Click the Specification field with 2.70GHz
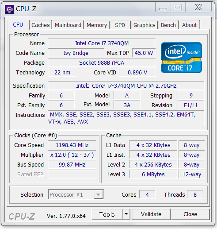Viewport: 217px width, 229px height. [126, 85]
